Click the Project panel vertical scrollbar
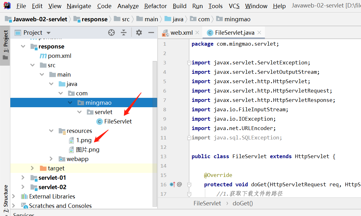 (155, 134)
